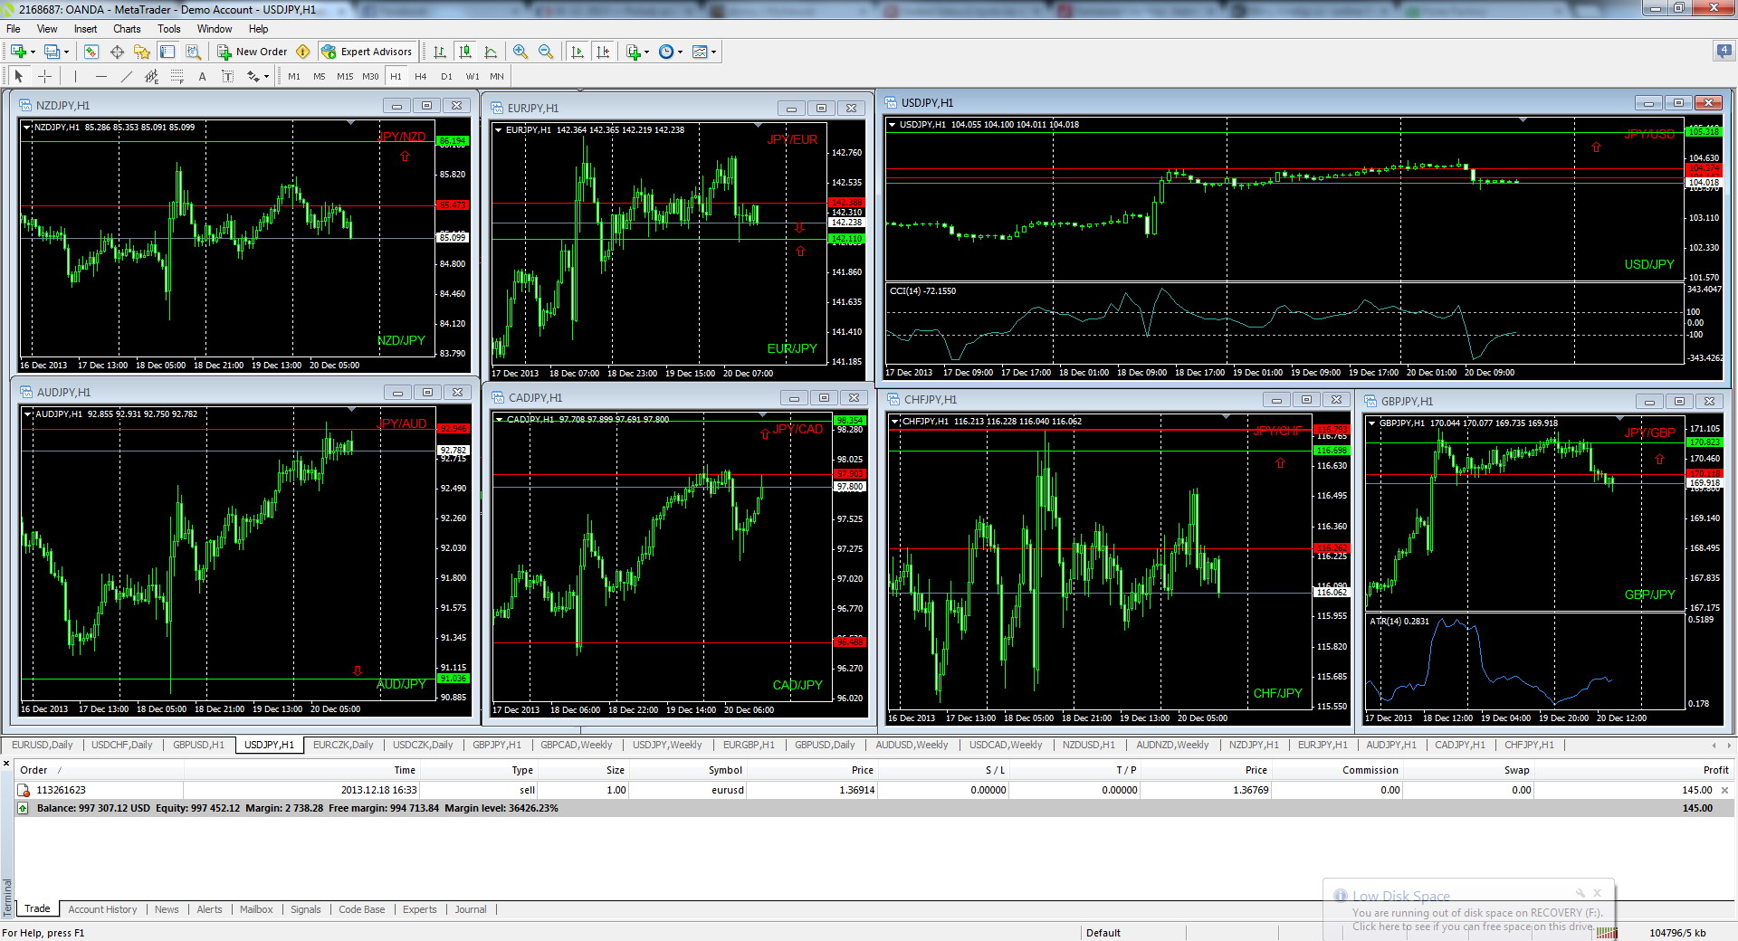Screen dimensions: 1738x941
Task: Open a new chart with the toolbar icon
Action: point(18,52)
